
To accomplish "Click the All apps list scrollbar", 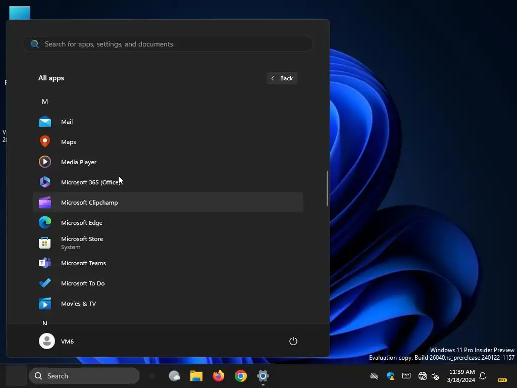I will [x=327, y=188].
